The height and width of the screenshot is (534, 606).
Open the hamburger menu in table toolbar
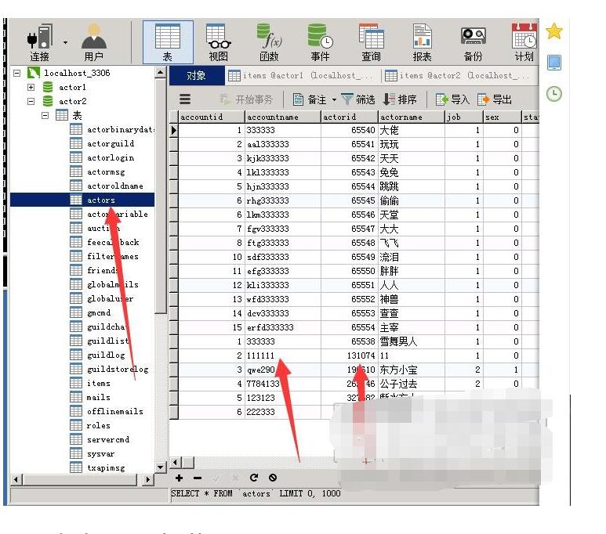[185, 99]
